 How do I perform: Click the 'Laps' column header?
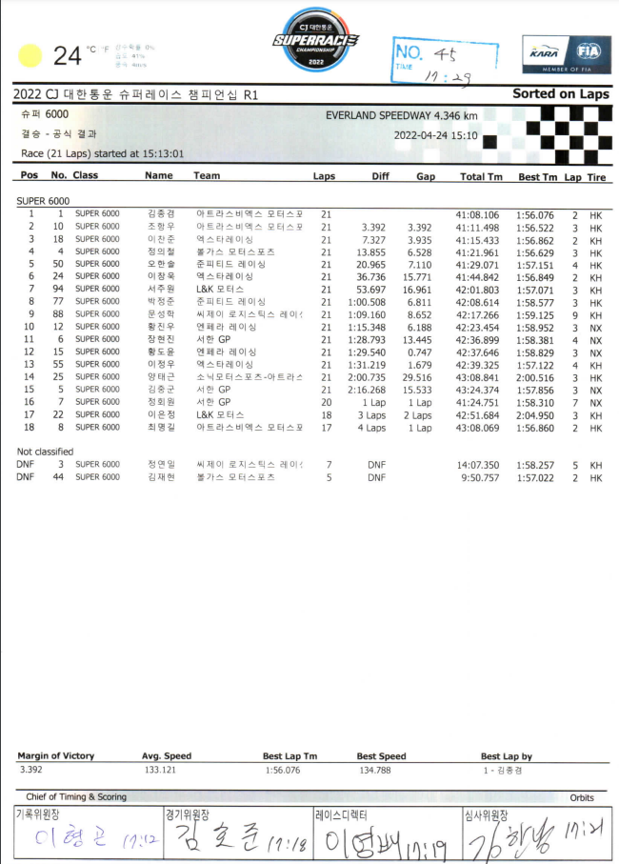[324, 176]
